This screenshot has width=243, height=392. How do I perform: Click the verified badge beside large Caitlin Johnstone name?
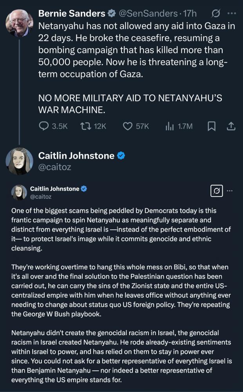pyautogui.click(x=121, y=156)
